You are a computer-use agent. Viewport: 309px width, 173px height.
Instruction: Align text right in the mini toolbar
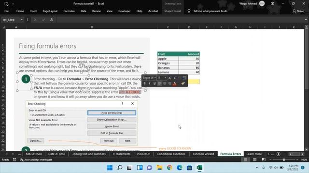click(169, 84)
